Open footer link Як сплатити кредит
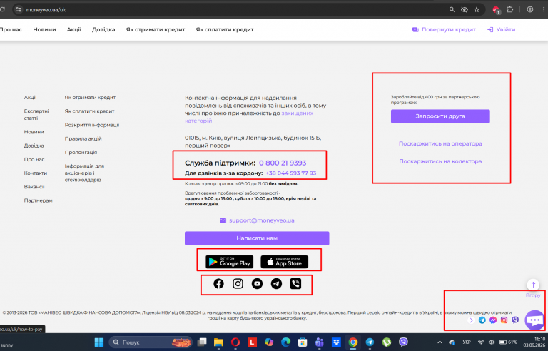The image size is (548, 351). click(89, 111)
